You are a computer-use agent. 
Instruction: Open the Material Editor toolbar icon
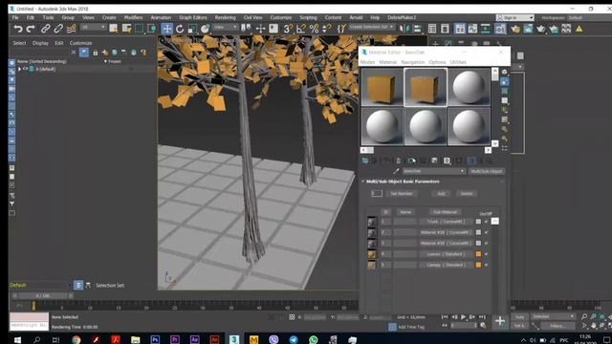500,29
